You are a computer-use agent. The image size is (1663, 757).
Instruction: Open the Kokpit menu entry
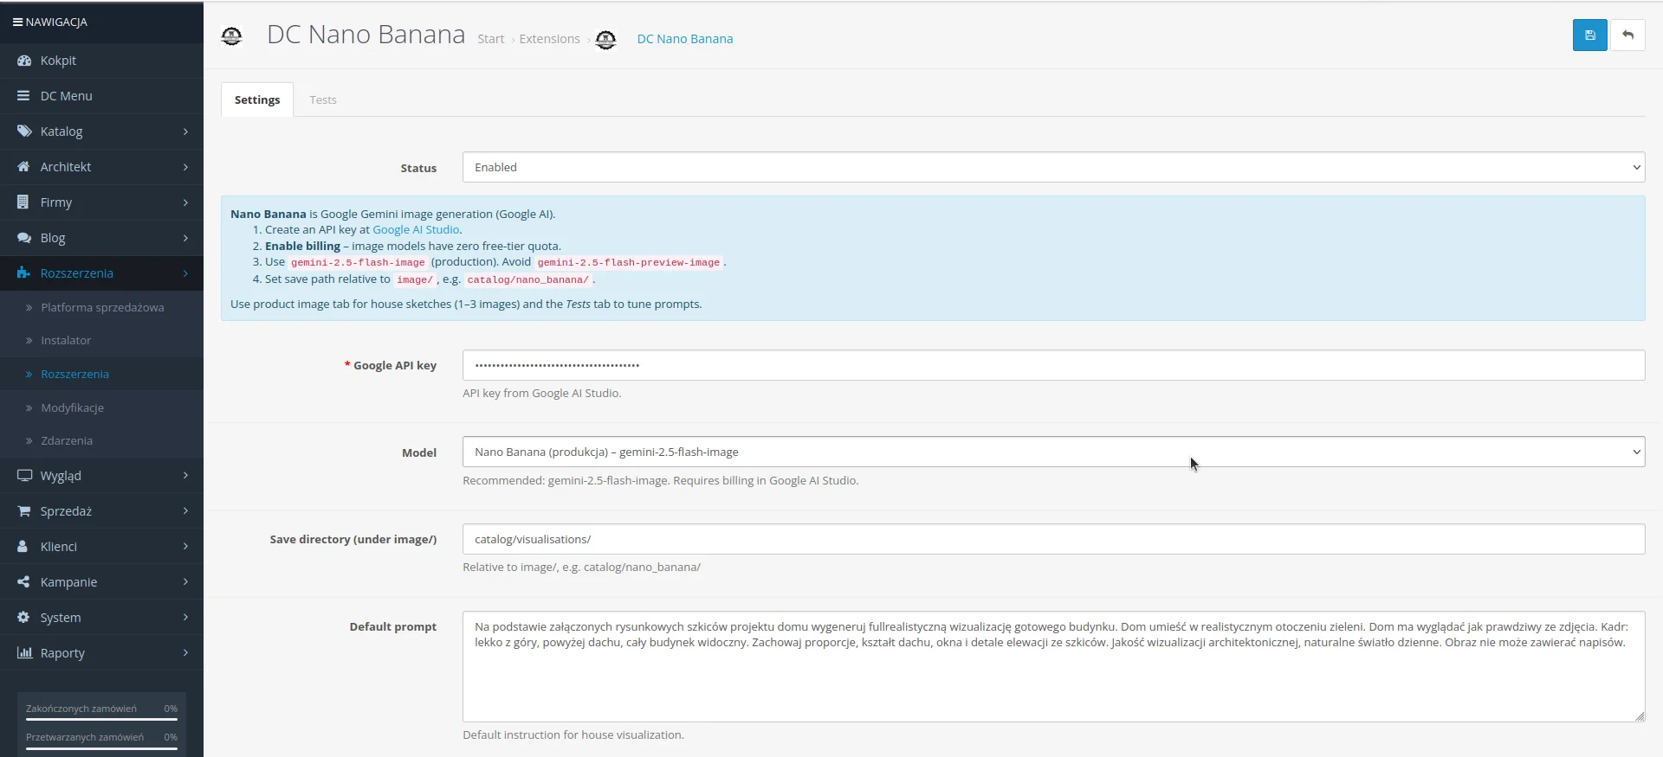point(101,61)
